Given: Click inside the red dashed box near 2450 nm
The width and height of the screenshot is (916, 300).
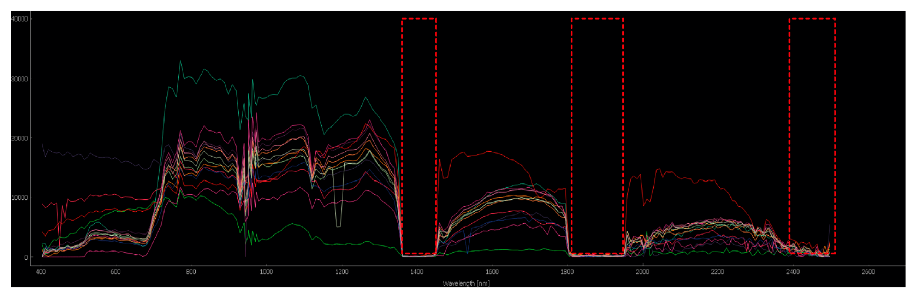Looking at the screenshot, I should pyautogui.click(x=812, y=135).
